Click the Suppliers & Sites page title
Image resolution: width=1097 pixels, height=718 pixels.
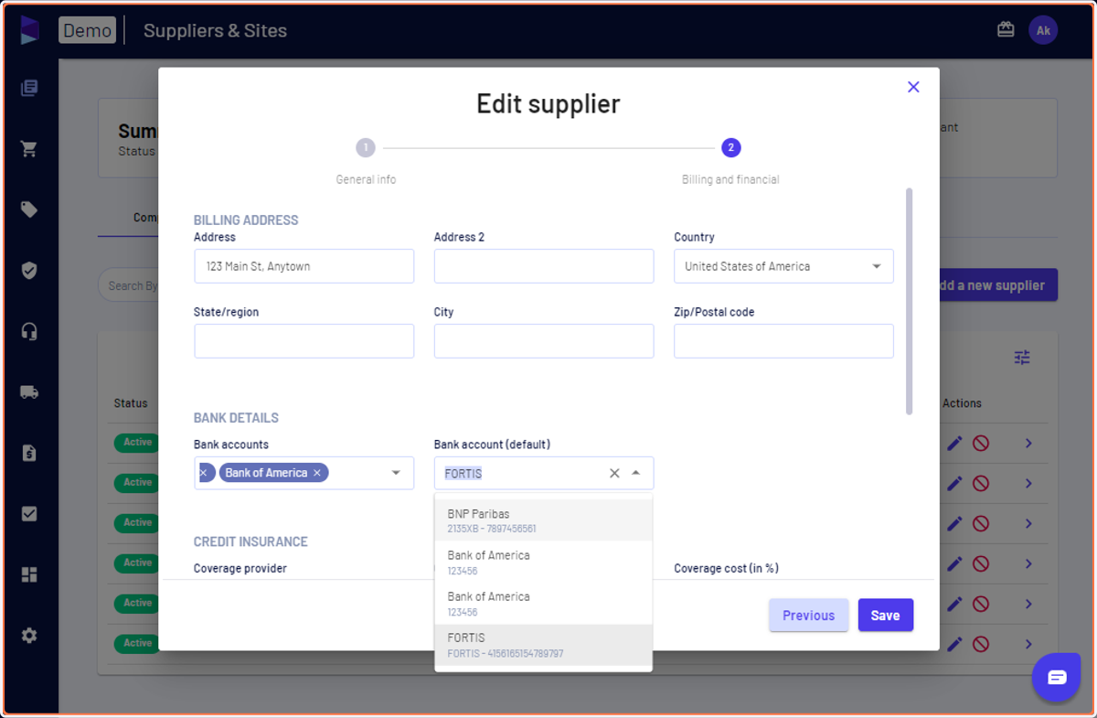click(x=215, y=30)
